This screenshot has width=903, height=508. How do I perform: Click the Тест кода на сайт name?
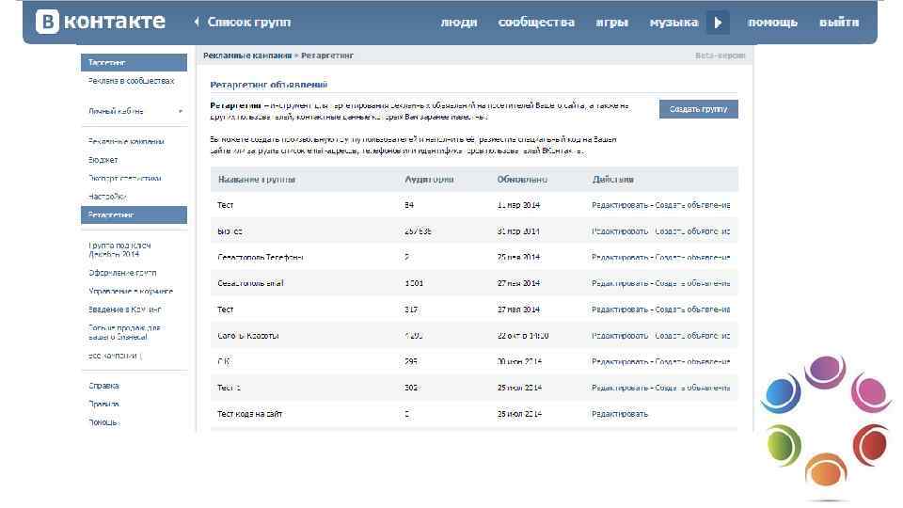coord(250,414)
